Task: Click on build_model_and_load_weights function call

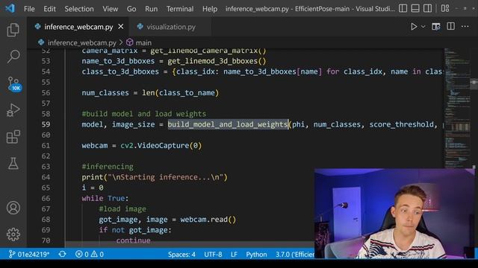Action: click(x=228, y=124)
